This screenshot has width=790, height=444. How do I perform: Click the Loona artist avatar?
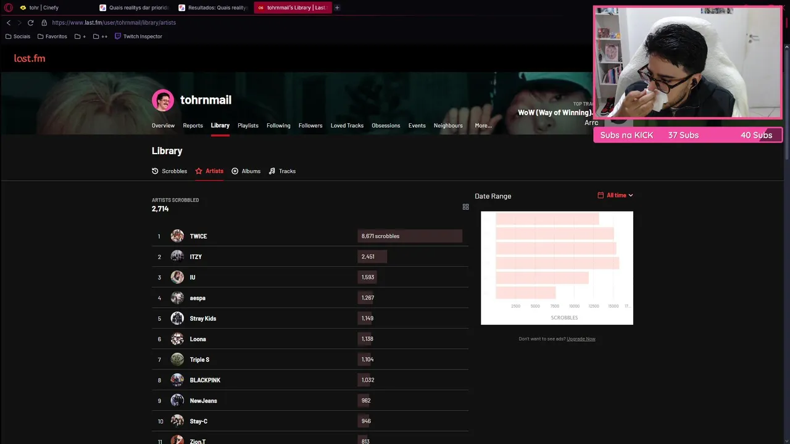[177, 339]
